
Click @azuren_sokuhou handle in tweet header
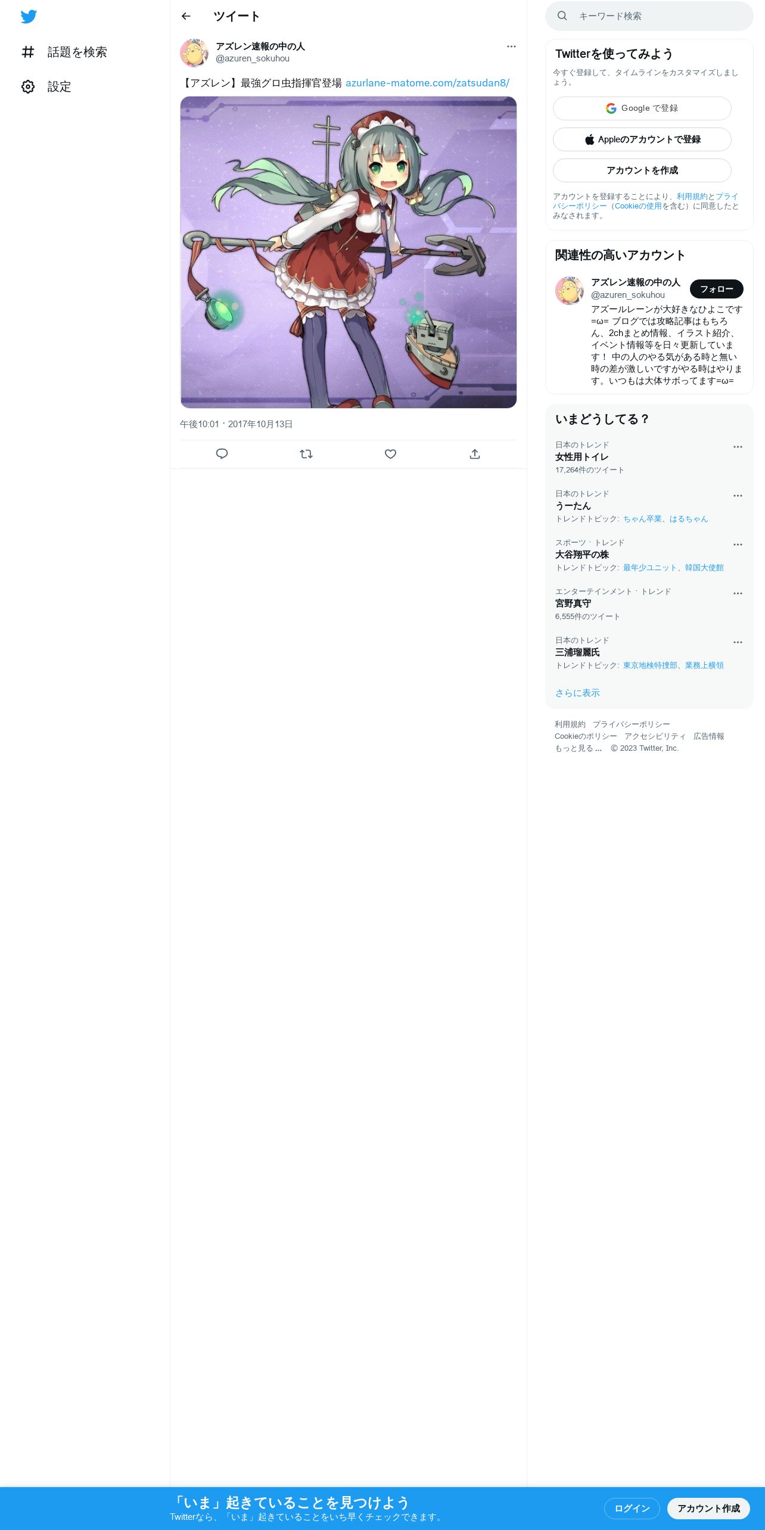coord(253,58)
